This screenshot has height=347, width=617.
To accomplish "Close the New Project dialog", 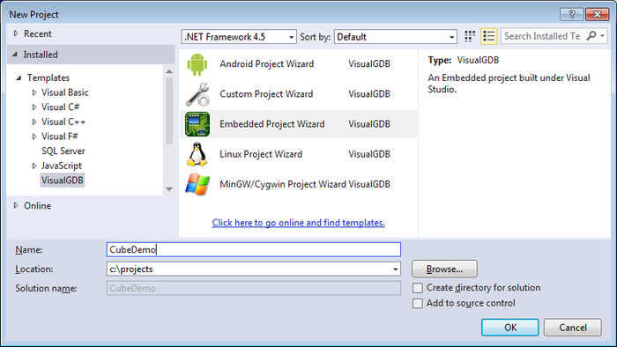I will tap(597, 15).
